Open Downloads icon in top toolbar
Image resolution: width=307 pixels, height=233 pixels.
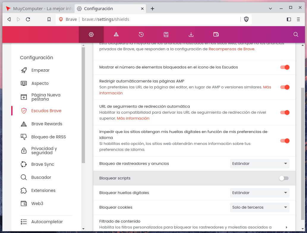click(x=191, y=35)
